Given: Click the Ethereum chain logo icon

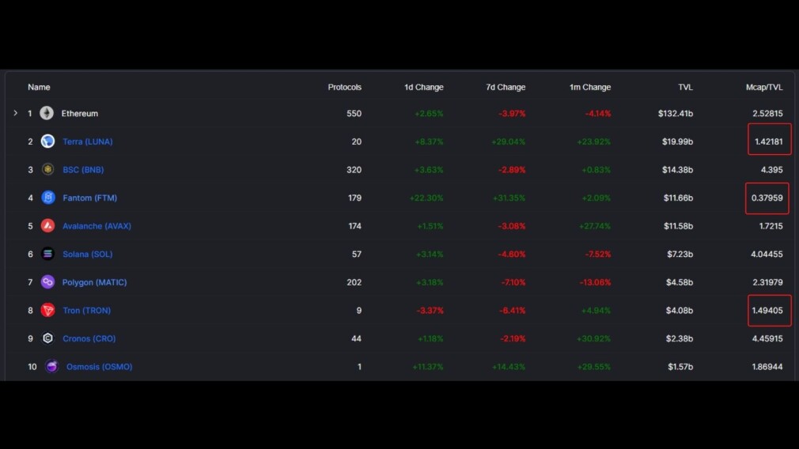Looking at the screenshot, I should click(x=47, y=113).
